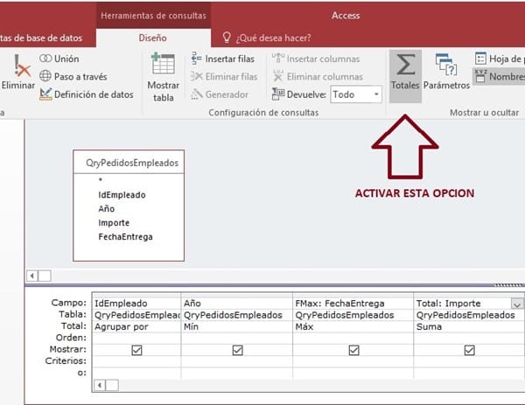Open the Devuelve dropdown showing Todo
This screenshot has width=525, height=405.
click(376, 94)
